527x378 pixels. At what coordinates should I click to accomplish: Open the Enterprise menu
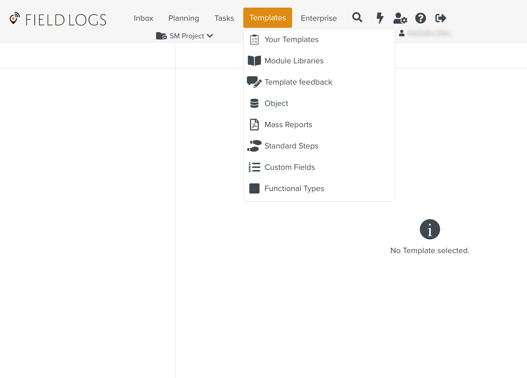tap(319, 18)
